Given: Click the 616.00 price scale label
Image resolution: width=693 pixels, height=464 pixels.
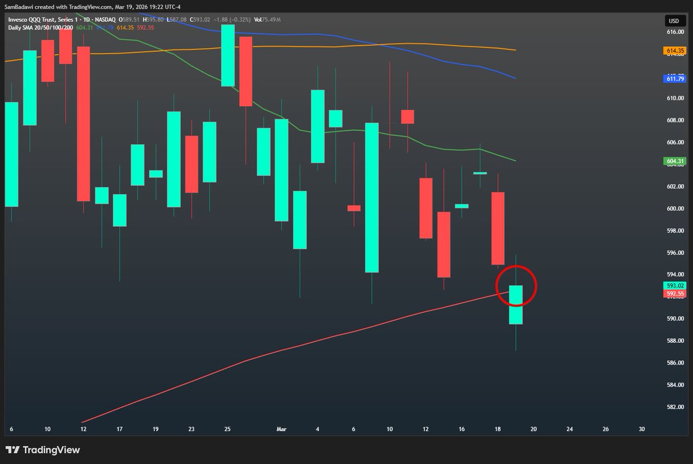Looking at the screenshot, I should (x=675, y=32).
